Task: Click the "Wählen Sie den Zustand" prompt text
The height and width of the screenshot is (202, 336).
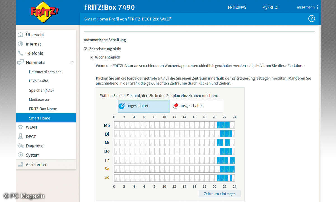Action: [x=159, y=96]
